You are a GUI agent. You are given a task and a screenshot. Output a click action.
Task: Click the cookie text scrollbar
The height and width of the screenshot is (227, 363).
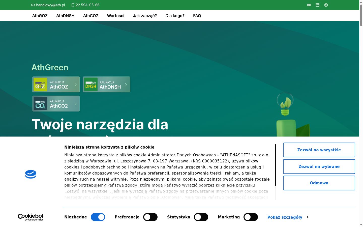coord(275,165)
